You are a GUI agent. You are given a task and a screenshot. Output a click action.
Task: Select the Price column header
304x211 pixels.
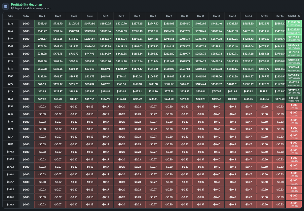point(10,16)
